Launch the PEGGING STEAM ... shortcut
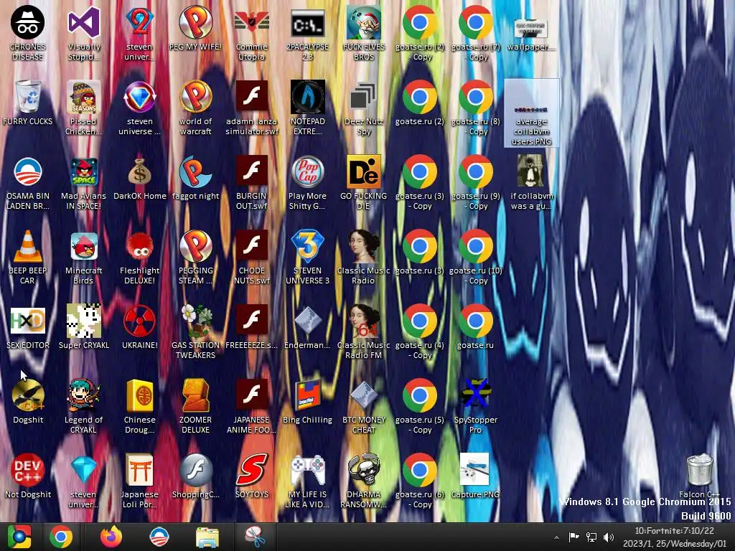 pos(195,258)
